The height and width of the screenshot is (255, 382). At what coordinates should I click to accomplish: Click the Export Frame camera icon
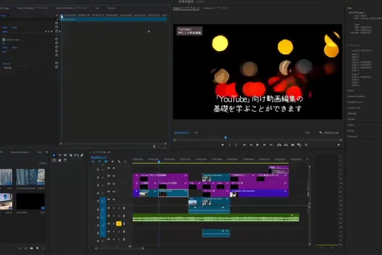(x=292, y=145)
